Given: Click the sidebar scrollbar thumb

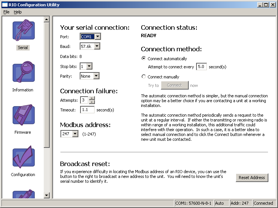Looking at the screenshot, I should pyautogui.click(x=47, y=85).
